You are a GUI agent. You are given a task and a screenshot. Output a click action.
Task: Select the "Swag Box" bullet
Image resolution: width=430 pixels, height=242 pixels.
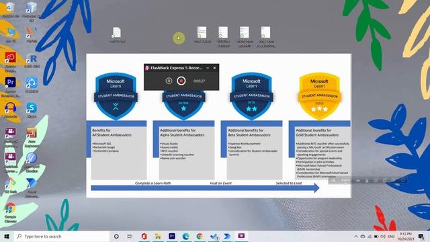pyautogui.click(x=234, y=147)
